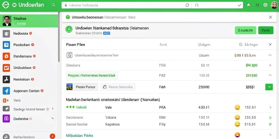
Task: Select the Poem Panss tab
Action: point(82,87)
